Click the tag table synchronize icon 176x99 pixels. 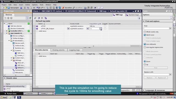46,18
